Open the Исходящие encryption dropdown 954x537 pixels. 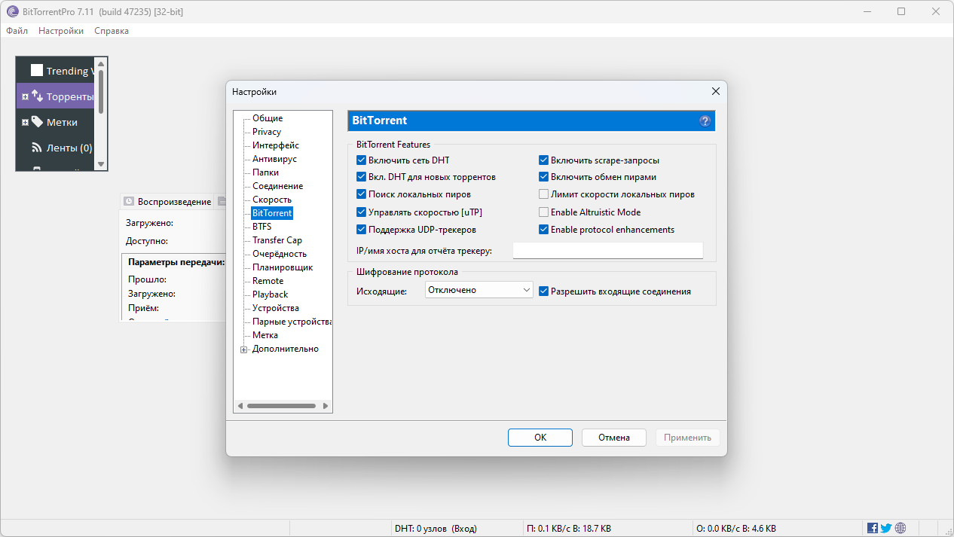click(x=479, y=290)
